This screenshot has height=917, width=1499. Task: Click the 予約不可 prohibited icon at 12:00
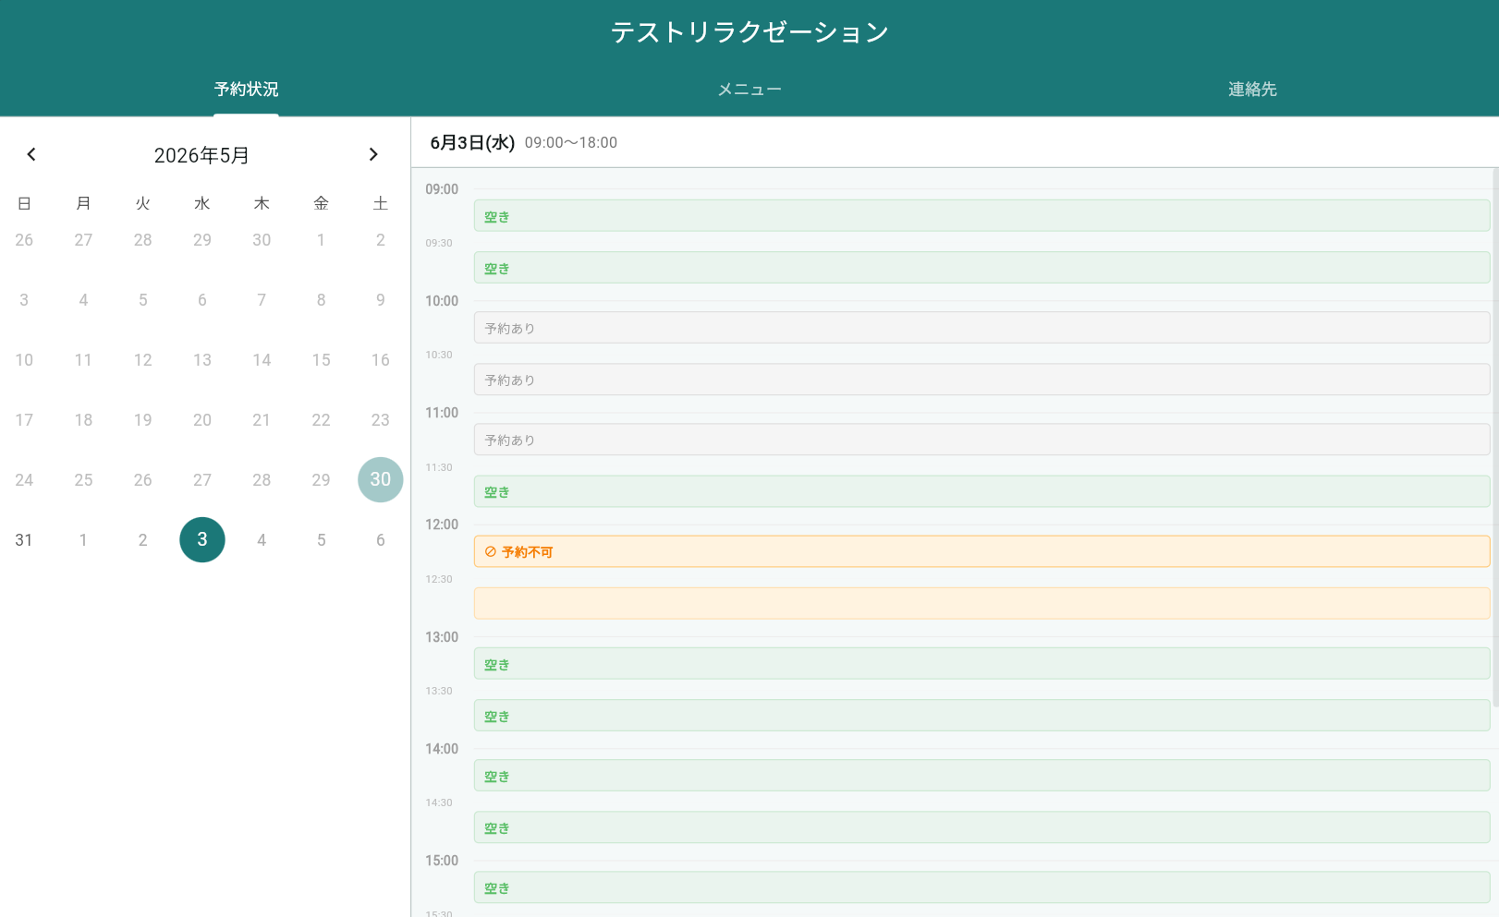coord(491,552)
